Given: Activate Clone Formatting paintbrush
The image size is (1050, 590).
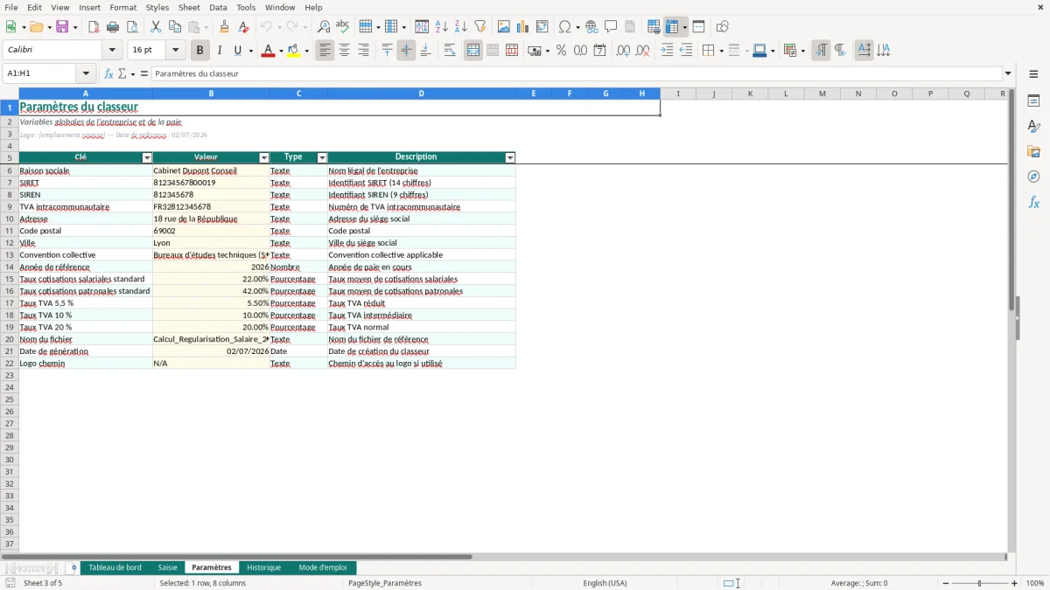Looking at the screenshot, I should 225,27.
